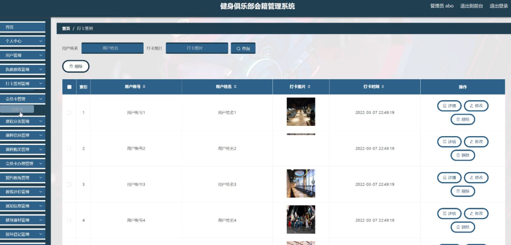The height and width of the screenshot is (245, 511).
Task: Click 退出到前台 link in header
Action: pyautogui.click(x=472, y=6)
